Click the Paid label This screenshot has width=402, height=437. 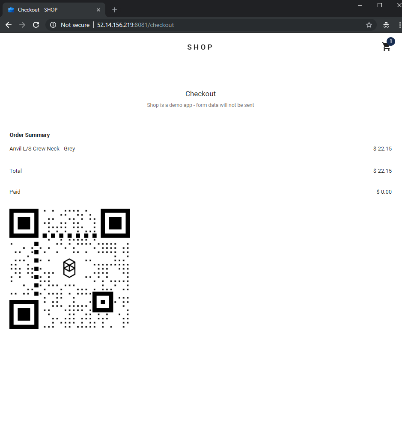pos(15,192)
